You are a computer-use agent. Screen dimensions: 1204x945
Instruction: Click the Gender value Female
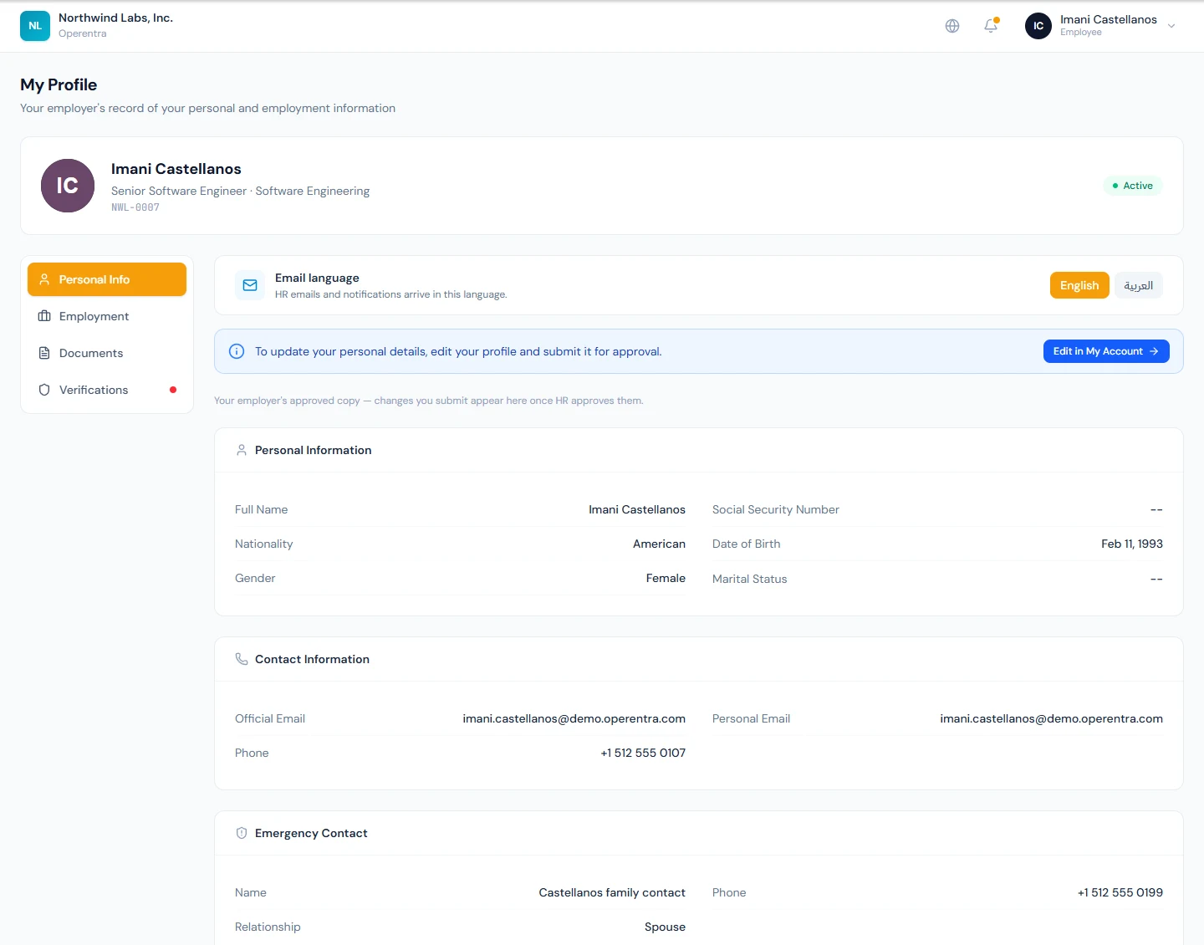click(666, 578)
